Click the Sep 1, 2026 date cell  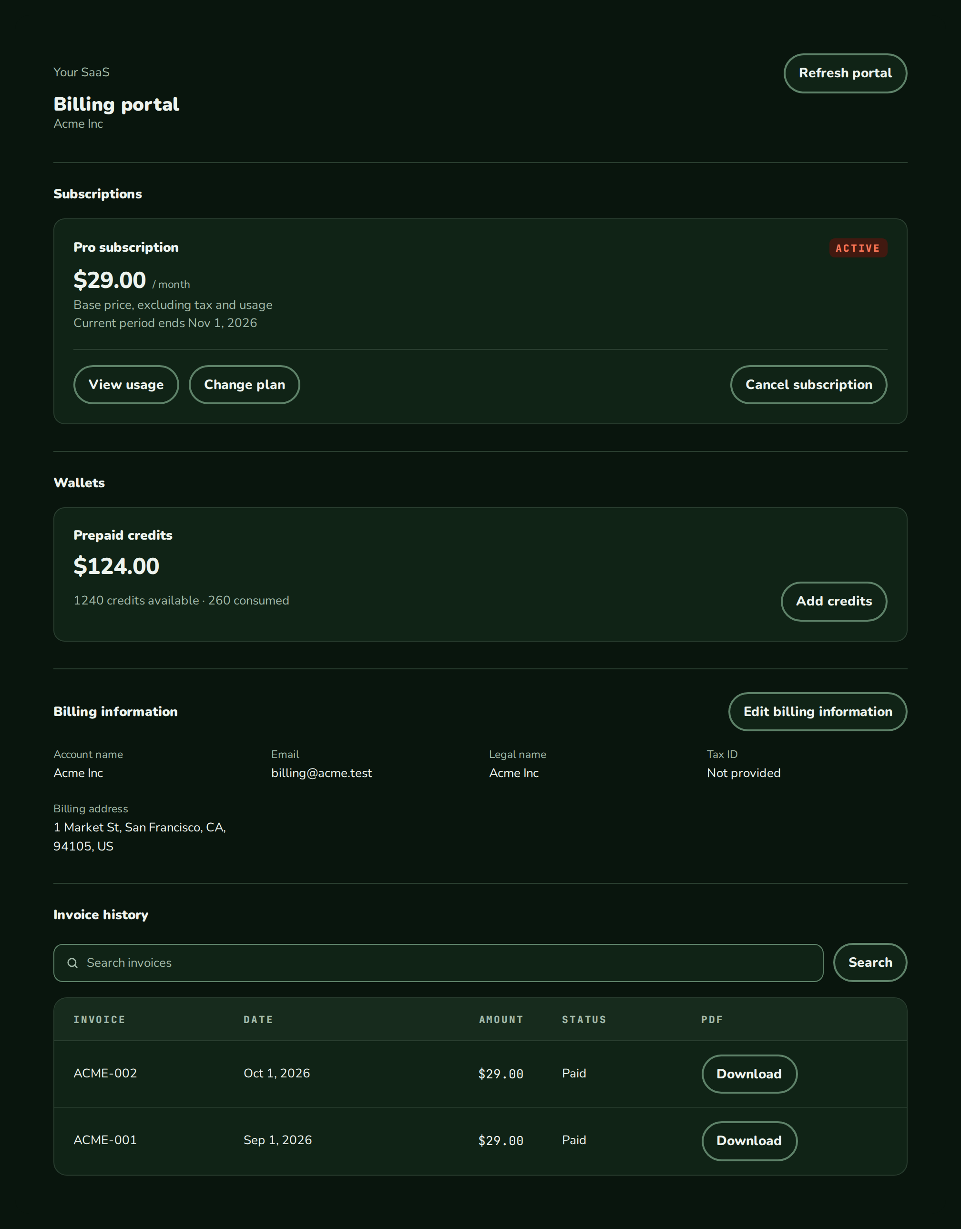[277, 1140]
